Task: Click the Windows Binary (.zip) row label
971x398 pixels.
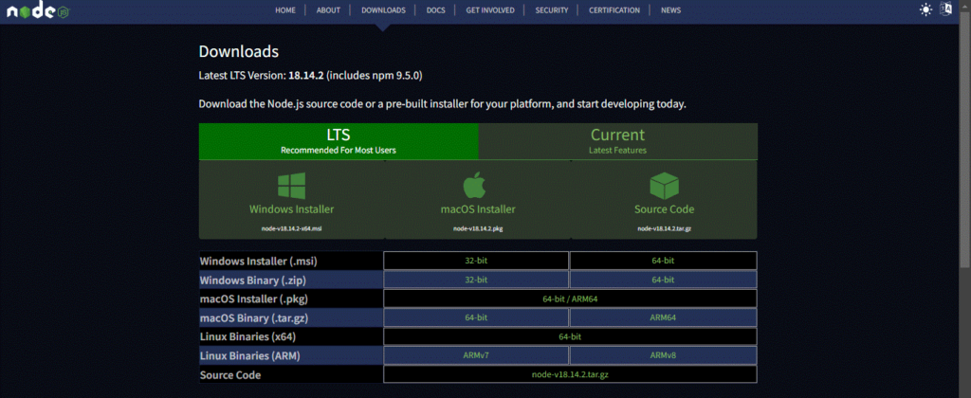Action: point(253,280)
